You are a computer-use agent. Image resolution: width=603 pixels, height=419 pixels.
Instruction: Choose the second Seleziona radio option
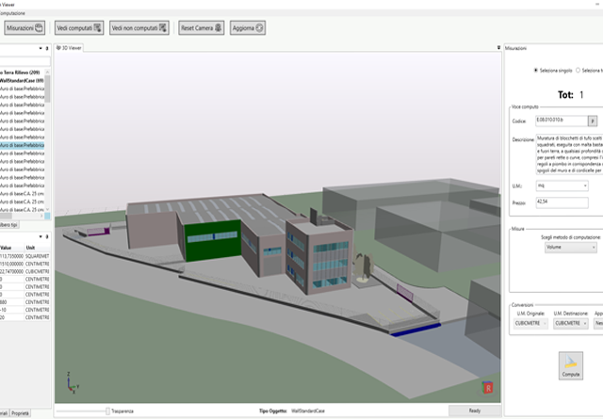(x=578, y=71)
